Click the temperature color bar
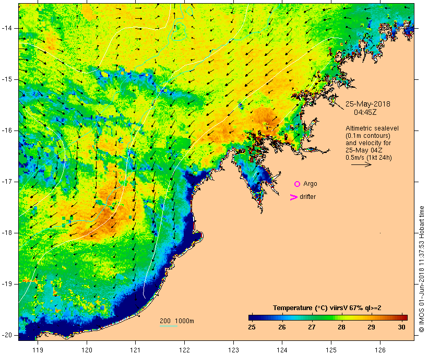The width and height of the screenshot is (428, 355). (x=328, y=317)
